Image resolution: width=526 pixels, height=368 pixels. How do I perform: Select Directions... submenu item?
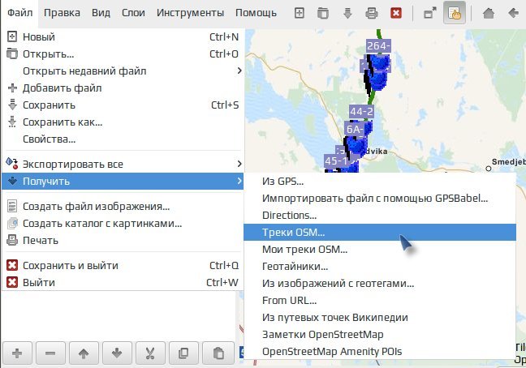(380, 216)
